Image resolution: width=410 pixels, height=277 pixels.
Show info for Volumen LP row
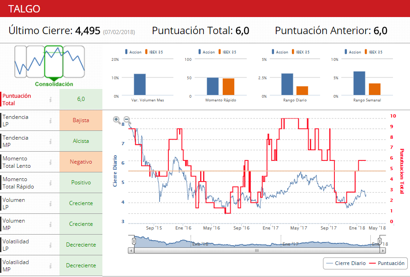click(x=51, y=204)
